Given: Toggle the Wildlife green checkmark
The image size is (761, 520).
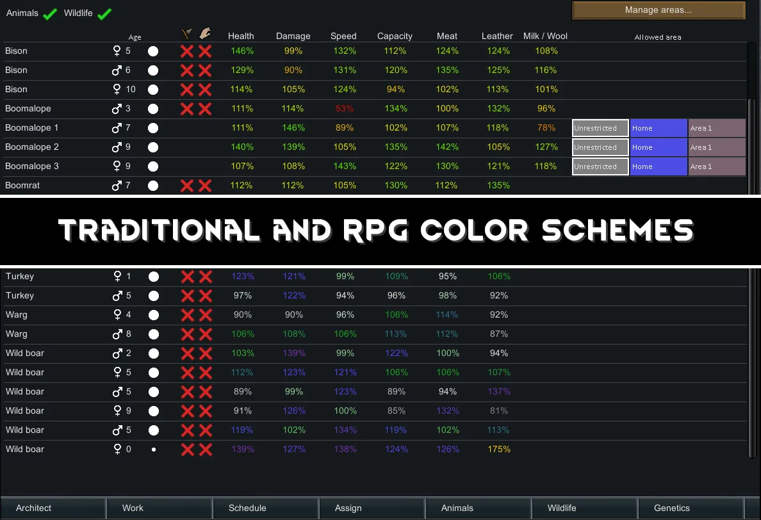Looking at the screenshot, I should pos(104,13).
